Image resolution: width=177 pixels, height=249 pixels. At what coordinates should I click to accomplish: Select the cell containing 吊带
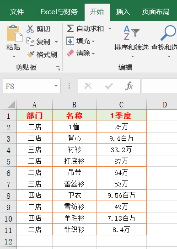[74, 172]
